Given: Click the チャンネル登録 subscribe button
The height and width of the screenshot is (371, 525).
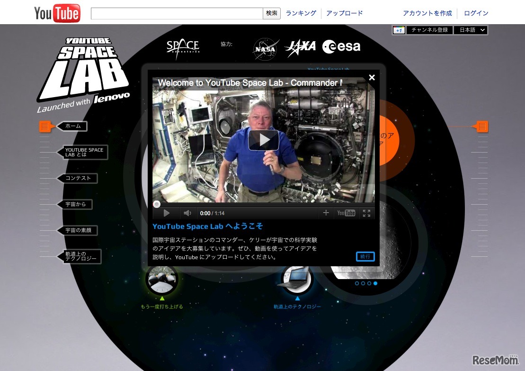Looking at the screenshot, I should (429, 30).
